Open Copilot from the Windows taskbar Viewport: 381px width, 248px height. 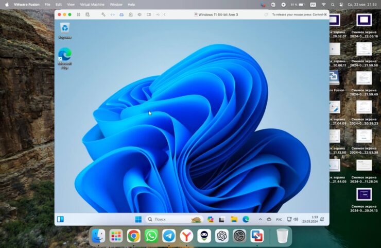[211, 219]
